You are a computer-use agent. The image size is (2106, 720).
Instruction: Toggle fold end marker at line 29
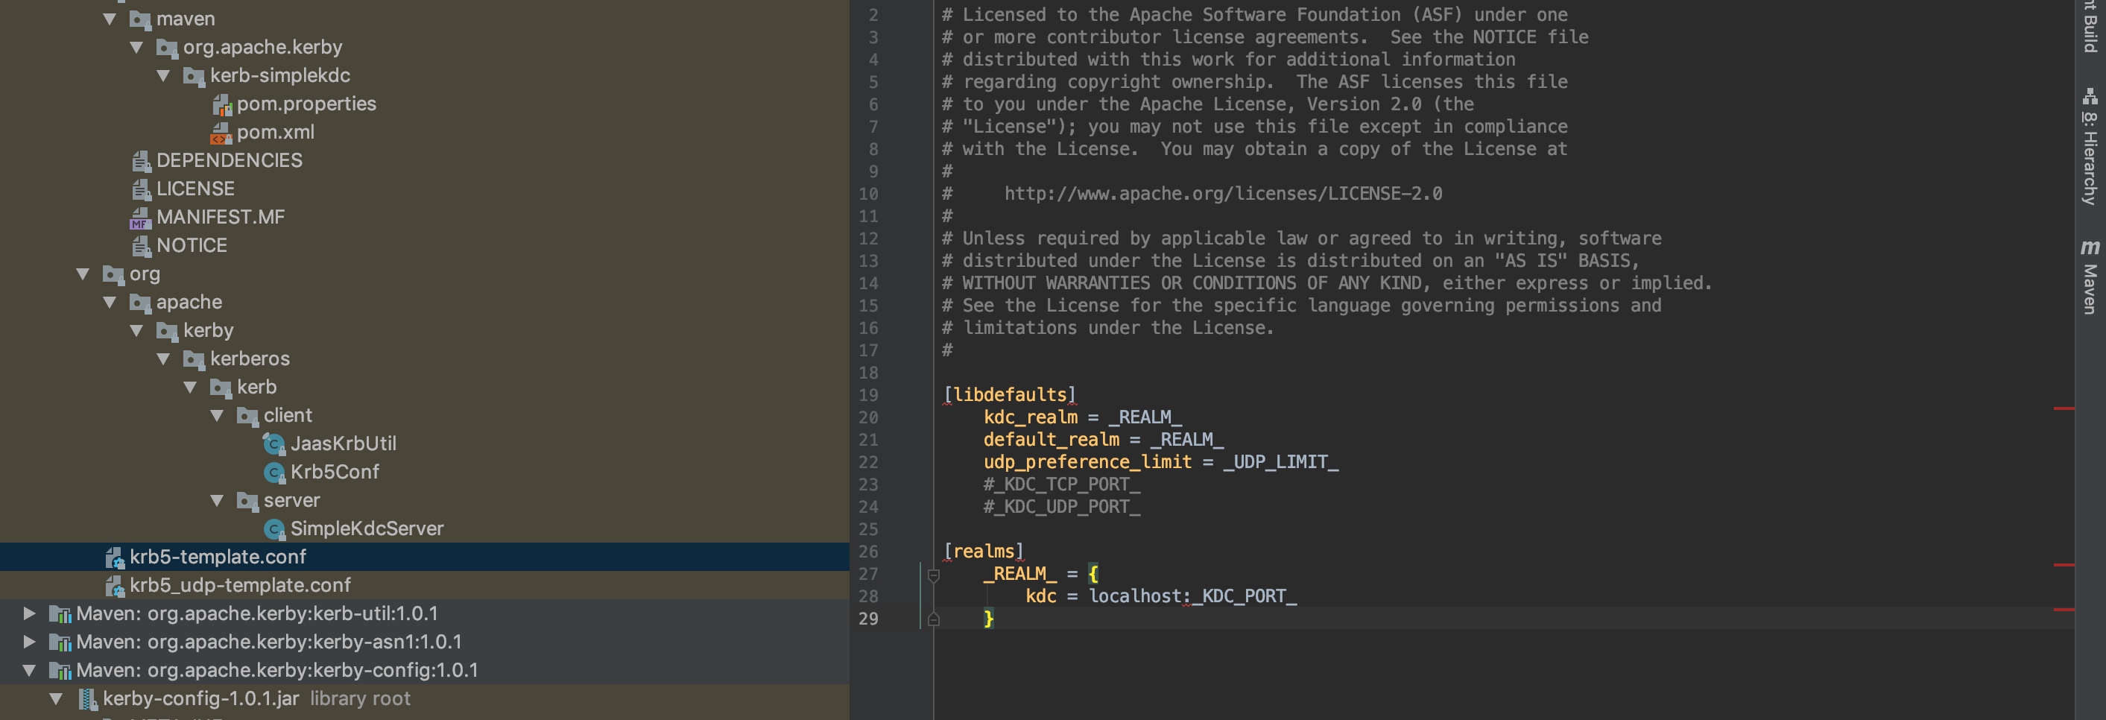(x=934, y=619)
